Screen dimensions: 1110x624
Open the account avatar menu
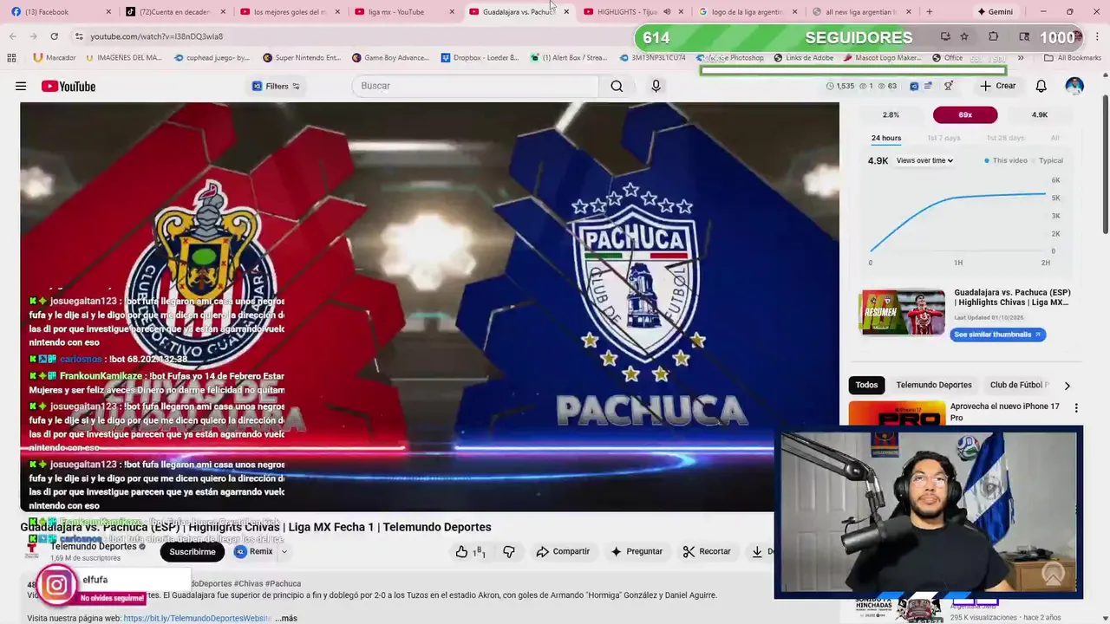[1074, 86]
